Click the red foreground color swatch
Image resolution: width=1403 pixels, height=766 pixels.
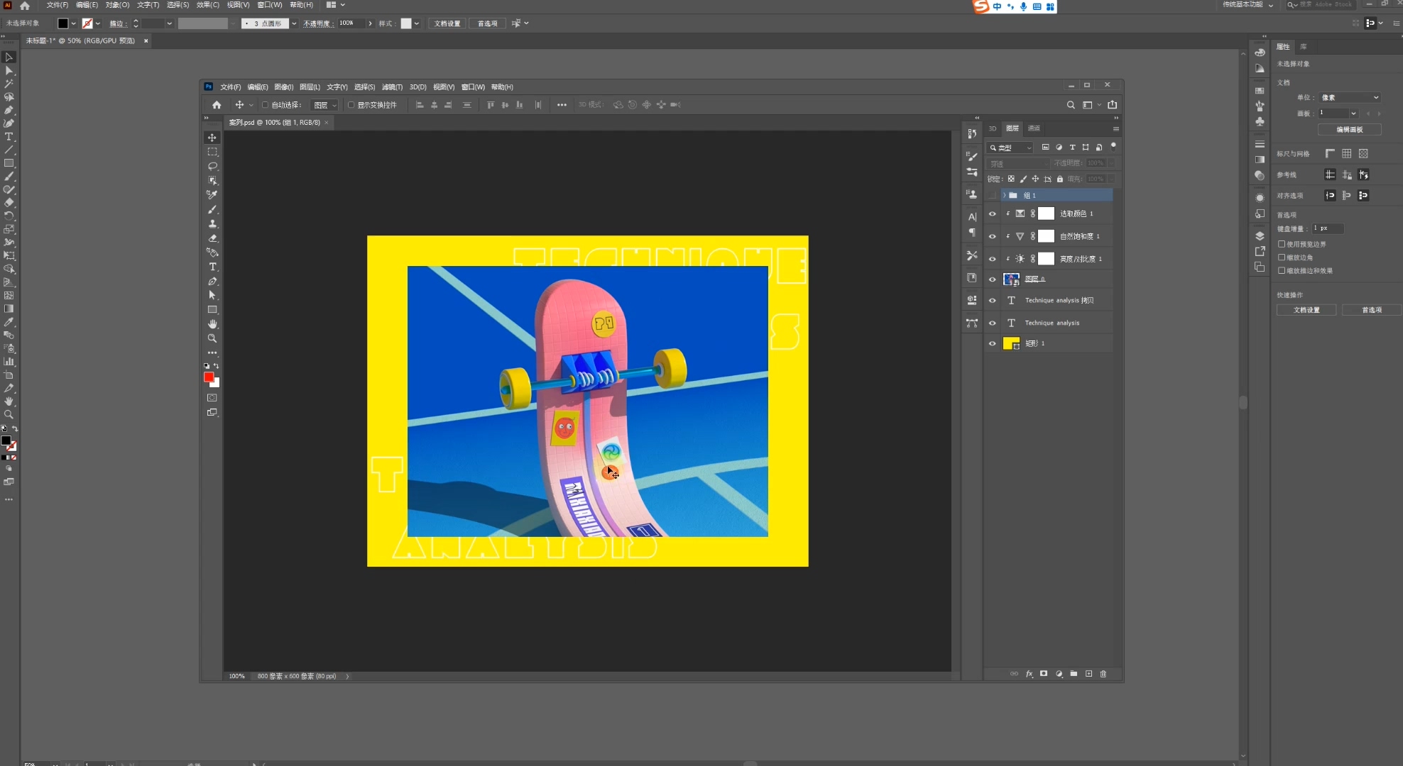point(209,377)
